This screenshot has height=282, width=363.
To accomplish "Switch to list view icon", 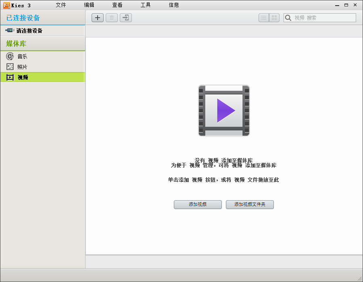I will (264, 18).
